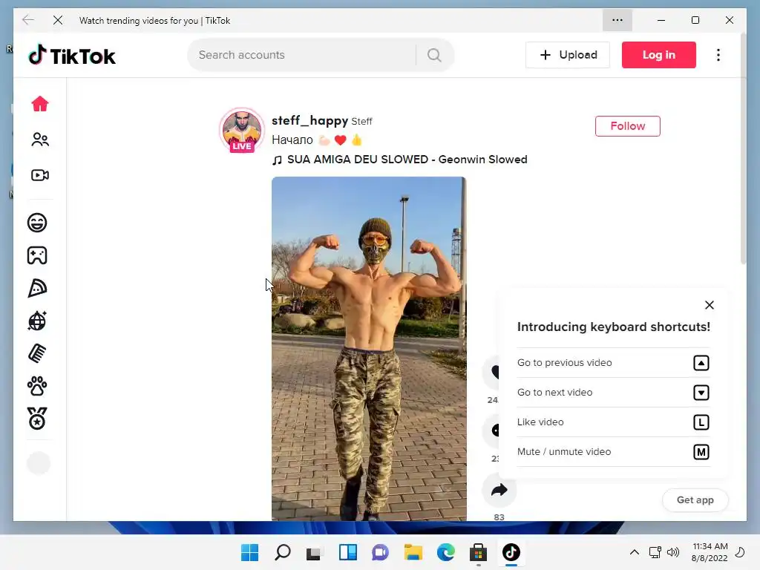Image resolution: width=760 pixels, height=570 pixels.
Task: Expand the system tray hidden icons chevron
Action: 634,552
